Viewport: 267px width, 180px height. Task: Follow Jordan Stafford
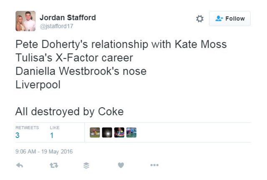pos(230,19)
